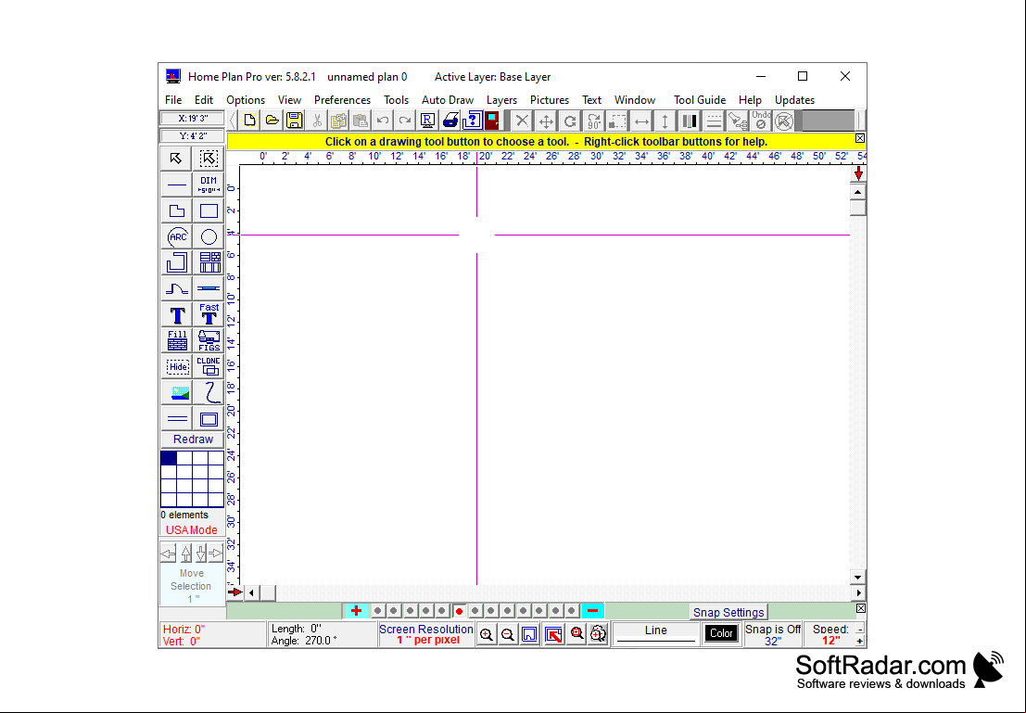This screenshot has width=1026, height=713.
Task: Create a new plan with toolbar icon
Action: [249, 121]
